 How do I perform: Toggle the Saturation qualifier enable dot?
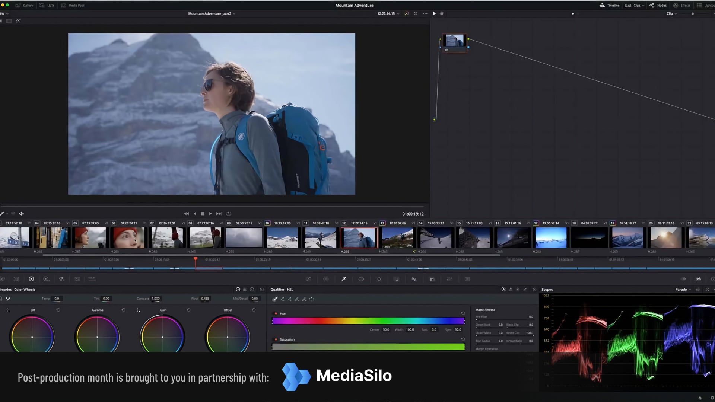[x=276, y=339]
